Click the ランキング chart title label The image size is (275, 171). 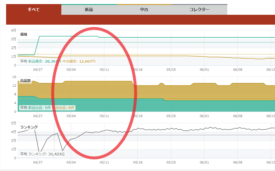coord(29,127)
